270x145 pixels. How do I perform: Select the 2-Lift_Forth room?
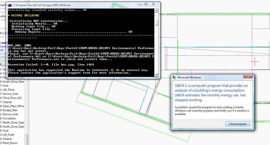click(7, 135)
